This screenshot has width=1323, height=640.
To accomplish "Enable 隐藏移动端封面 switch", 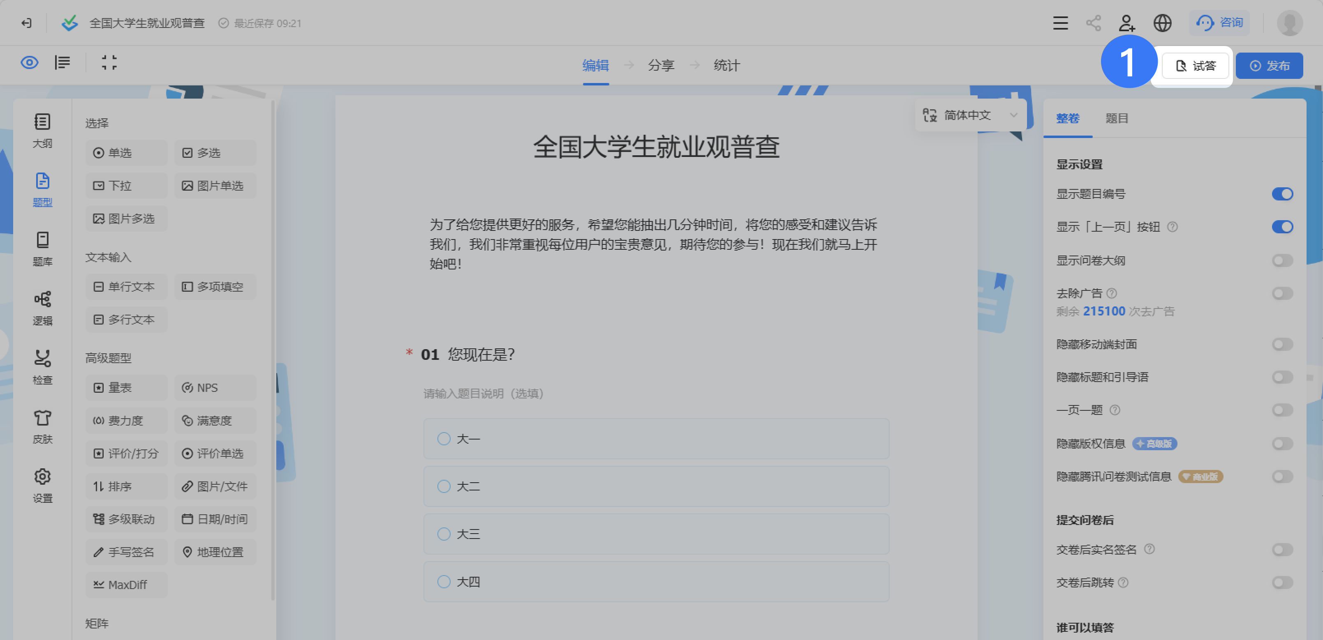I will pyautogui.click(x=1282, y=344).
